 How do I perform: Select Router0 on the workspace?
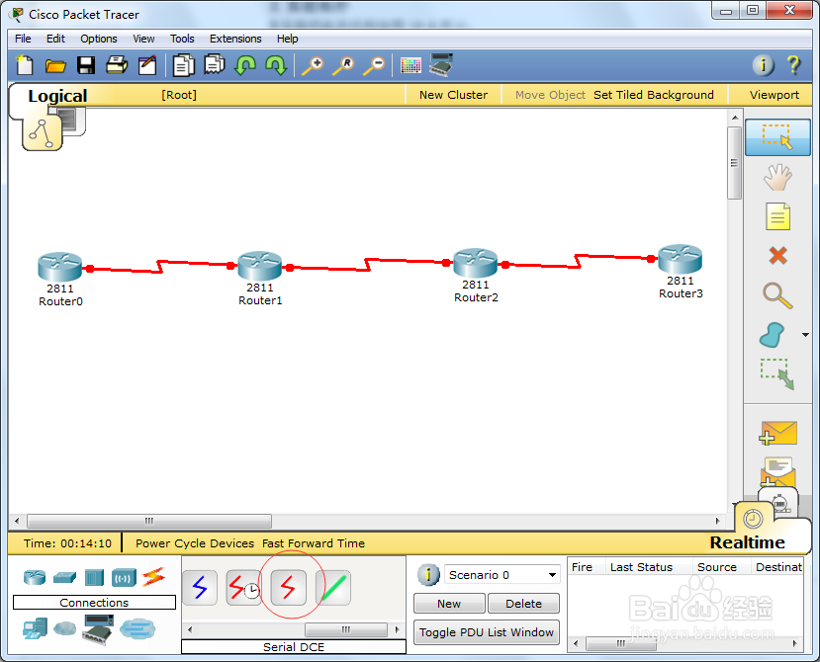point(60,267)
